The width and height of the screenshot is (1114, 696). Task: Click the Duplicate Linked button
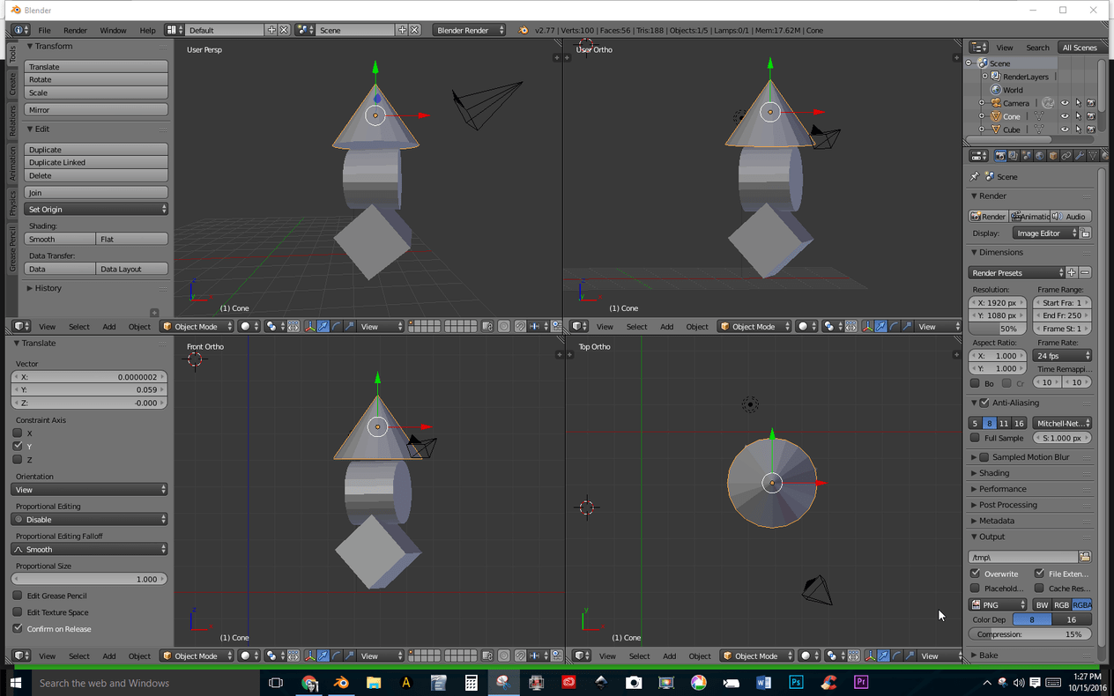point(96,162)
